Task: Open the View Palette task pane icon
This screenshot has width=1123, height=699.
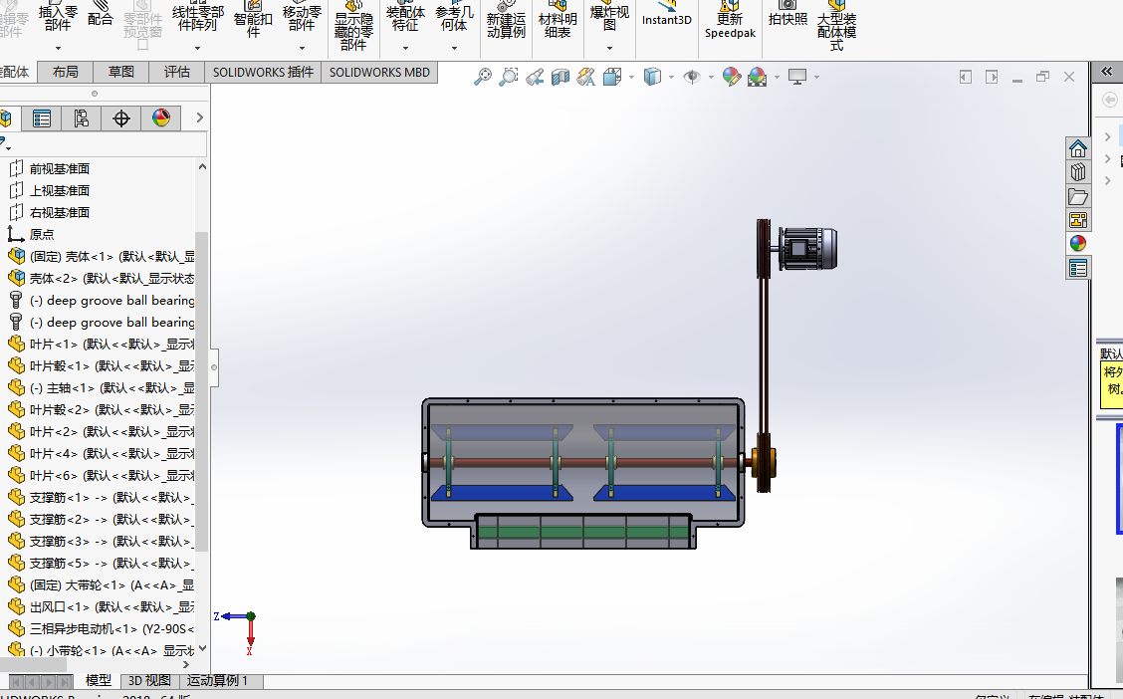Action: 1078,220
